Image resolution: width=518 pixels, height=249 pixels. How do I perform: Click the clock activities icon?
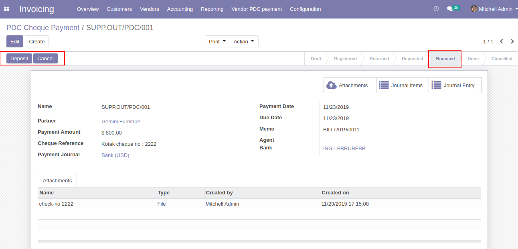[x=436, y=9]
